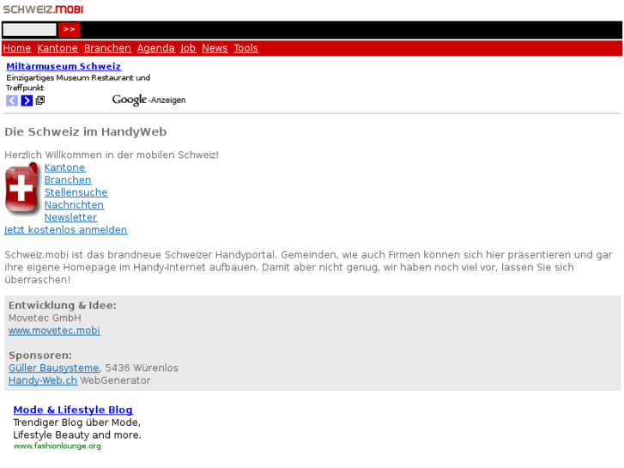Open Branchen in the red navigation bar

tap(107, 48)
